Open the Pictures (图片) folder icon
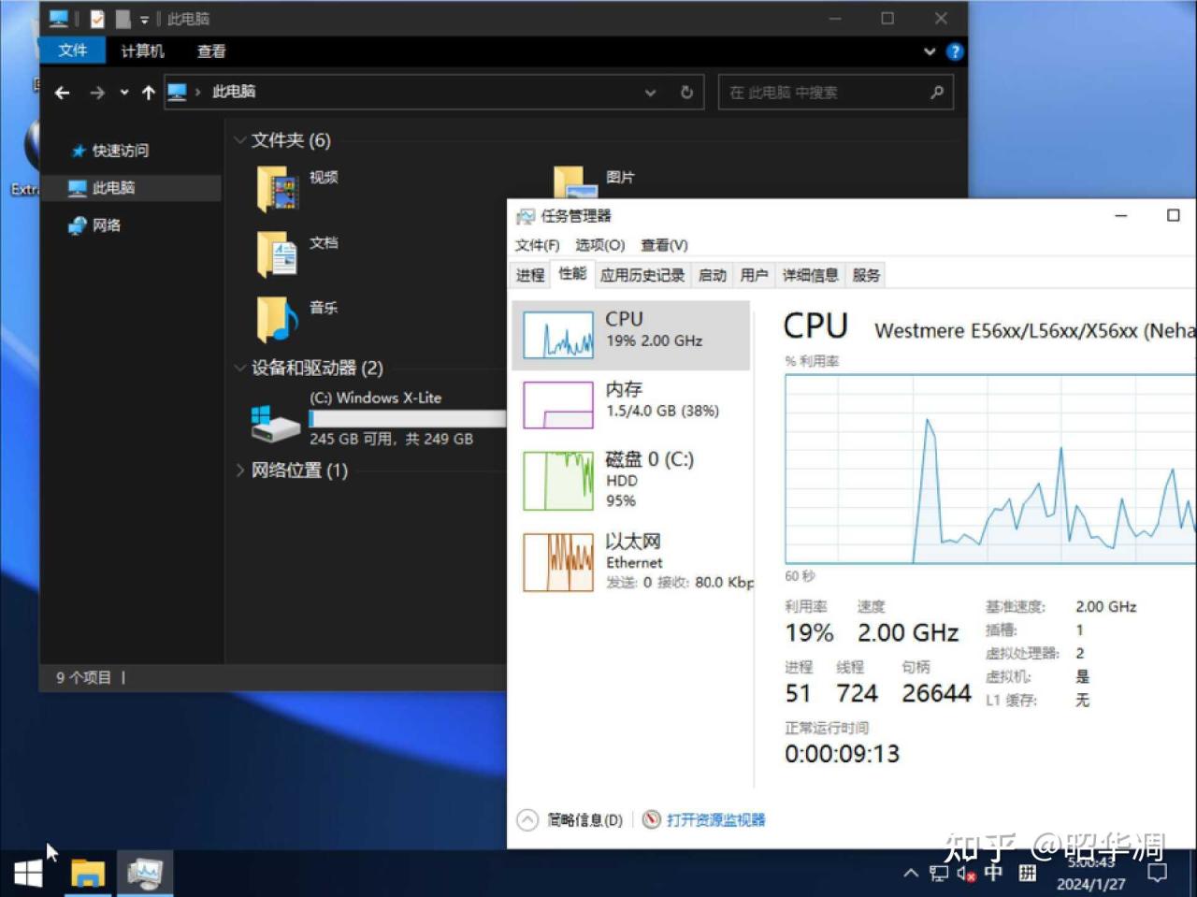 pyautogui.click(x=575, y=181)
